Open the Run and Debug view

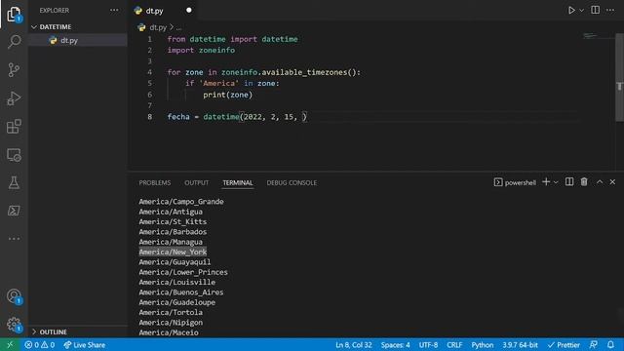(x=14, y=98)
